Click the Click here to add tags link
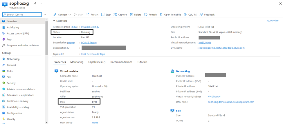Viewport: 283px width, 124px height. pyautogui.click(x=93, y=54)
